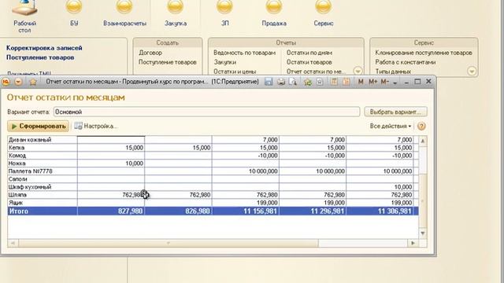Click the M+ memory add button

372,82
